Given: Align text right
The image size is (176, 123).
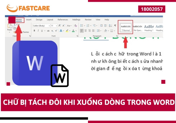Looking at the screenshot, I should tap(89, 31).
